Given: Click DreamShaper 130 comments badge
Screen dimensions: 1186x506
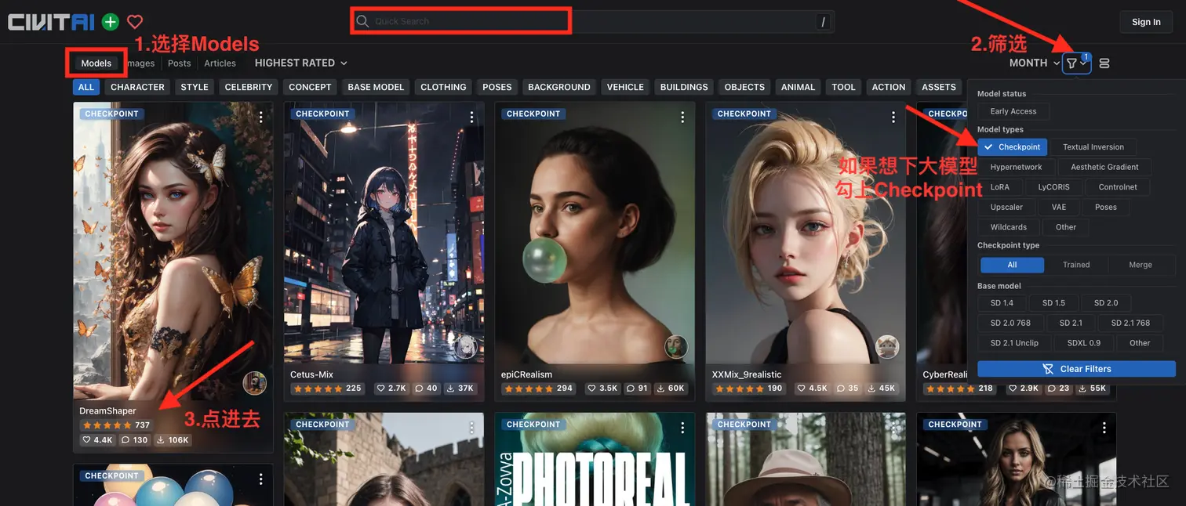Looking at the screenshot, I should (x=135, y=440).
